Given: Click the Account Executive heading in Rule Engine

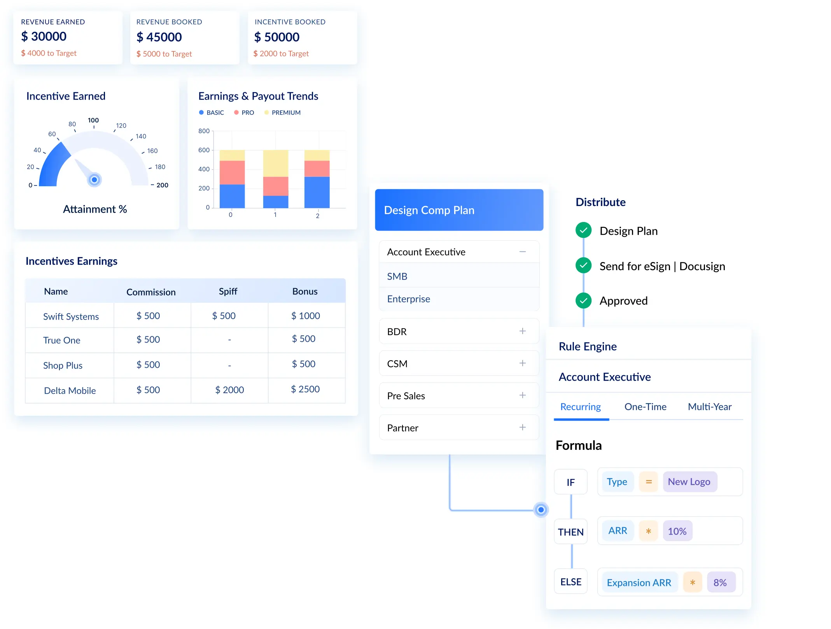Looking at the screenshot, I should point(605,377).
